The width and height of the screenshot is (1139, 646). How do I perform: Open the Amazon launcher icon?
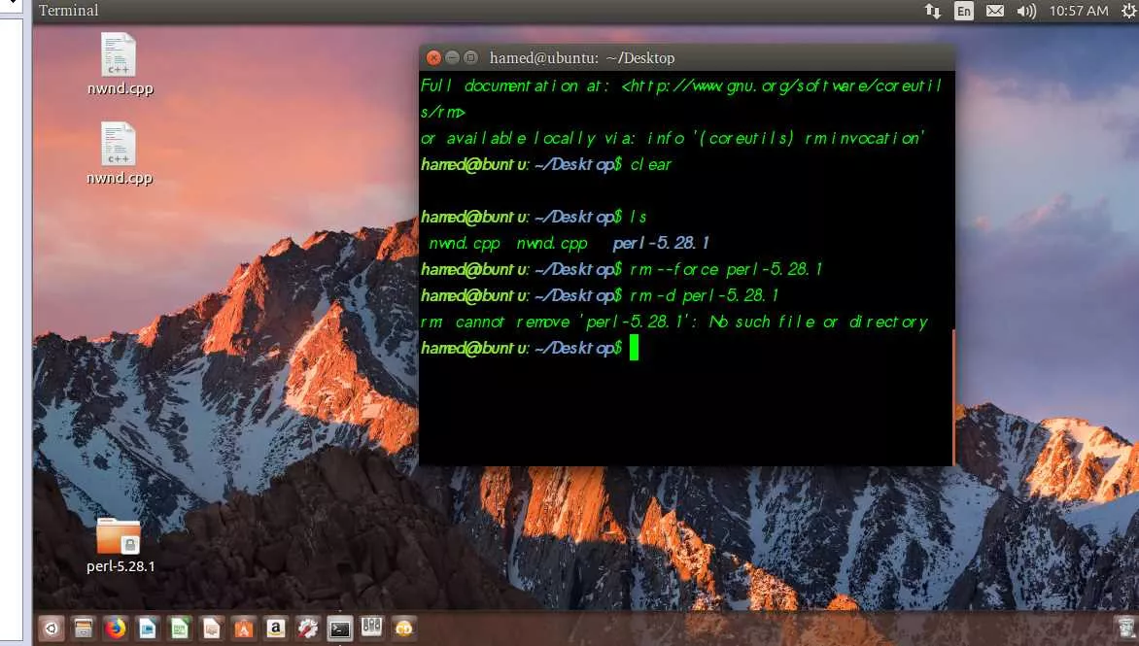[x=275, y=628]
